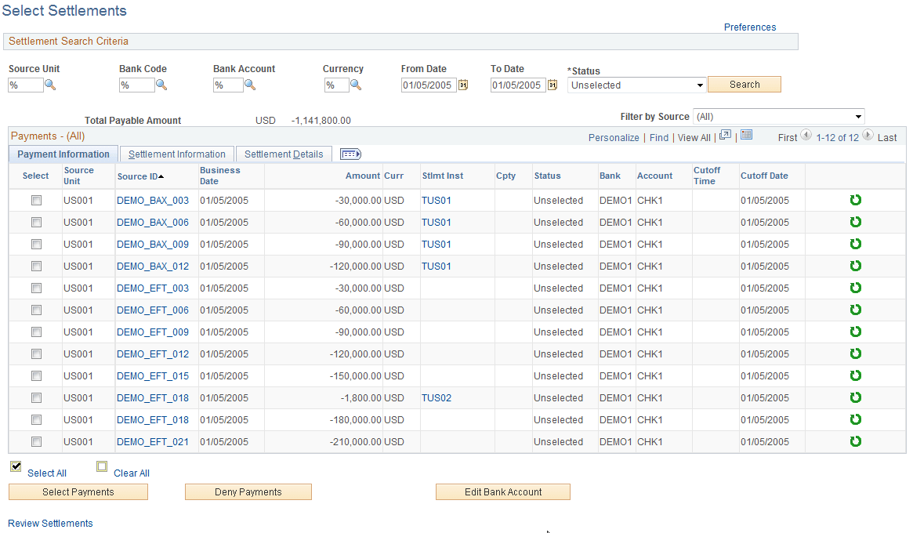Switch to the Settlement Information tab

pos(176,154)
